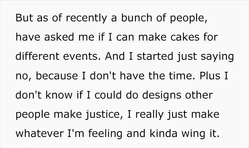The height and width of the screenshot is (148, 249).
Task: Click the word "events." in the paragraph
Action: (82, 56)
